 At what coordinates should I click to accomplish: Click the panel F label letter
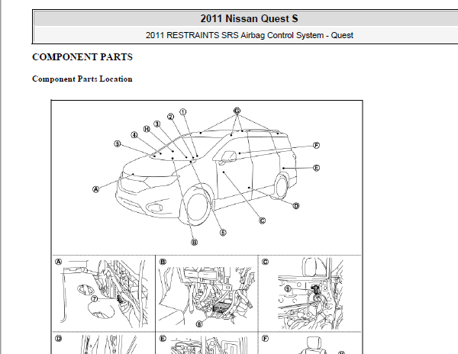coord(265,339)
